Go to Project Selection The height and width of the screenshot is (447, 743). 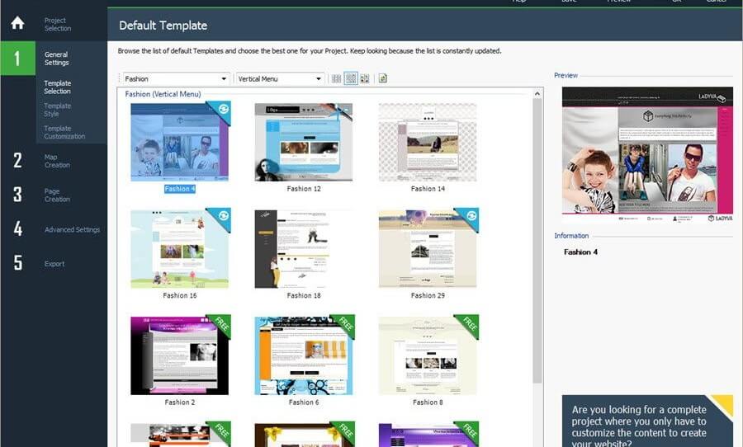tap(57, 24)
